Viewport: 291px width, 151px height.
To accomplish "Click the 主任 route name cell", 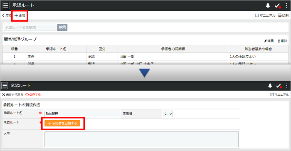I will click(x=56, y=57).
